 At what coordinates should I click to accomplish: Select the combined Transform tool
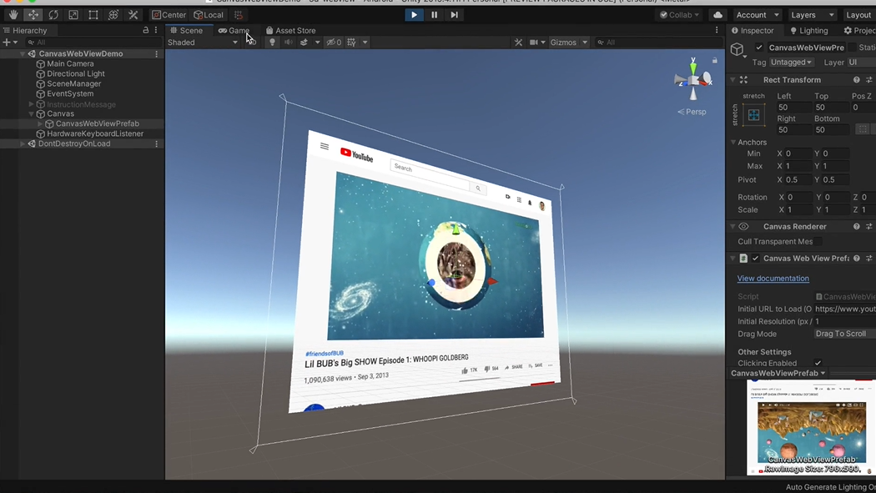pos(113,15)
